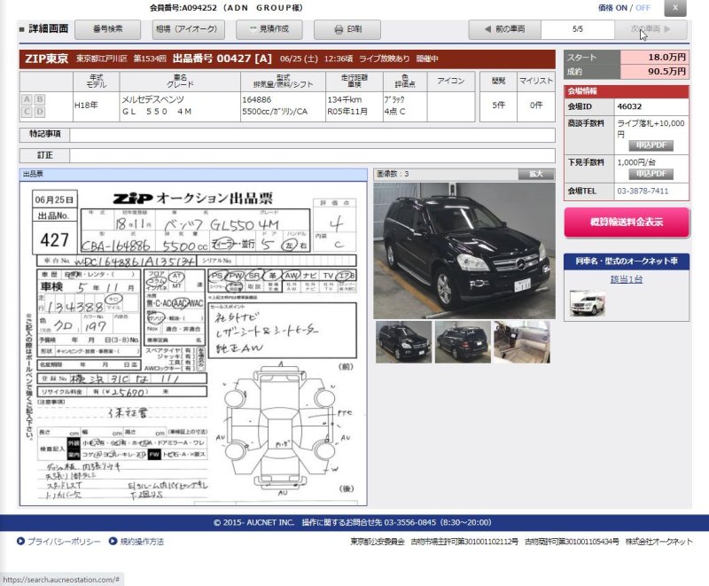The height and width of the screenshot is (586, 709).
Task: Open main front photo of black Mercedes
Action: pyautogui.click(x=464, y=251)
